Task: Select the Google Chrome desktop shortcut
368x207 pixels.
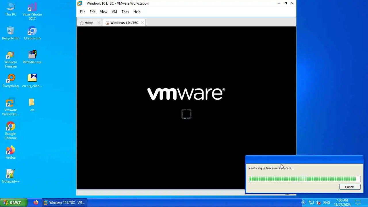Action: pos(11,131)
